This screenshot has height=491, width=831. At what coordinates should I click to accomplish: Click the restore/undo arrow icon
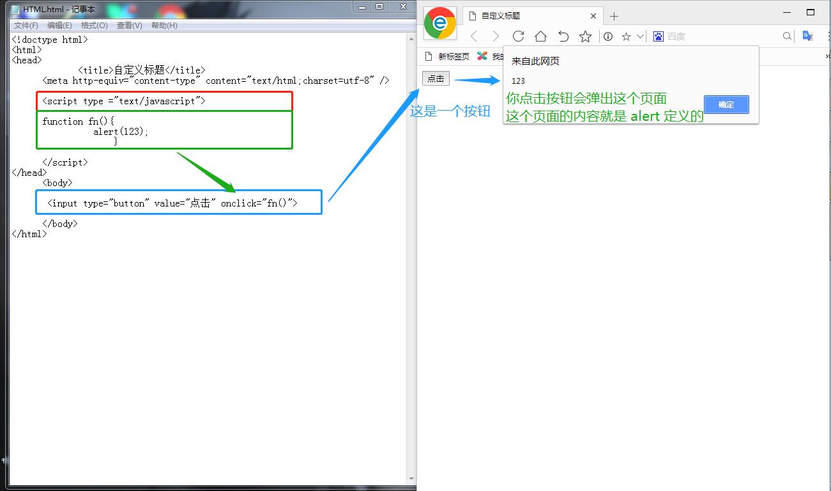[x=563, y=36]
